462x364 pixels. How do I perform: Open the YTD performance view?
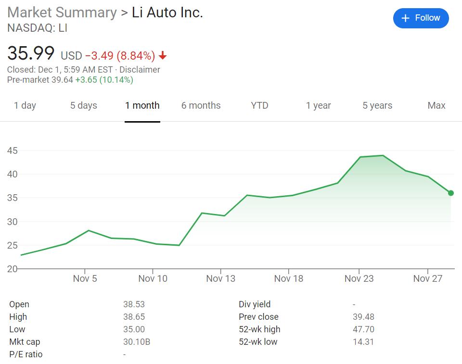click(259, 105)
